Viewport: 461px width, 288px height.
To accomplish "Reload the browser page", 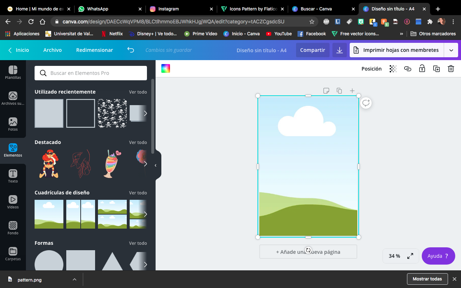I will 31,22.
